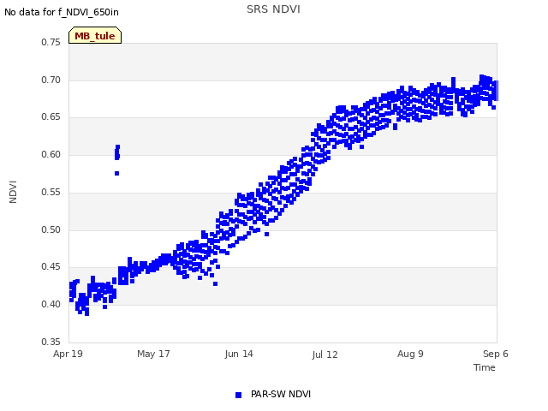Click the lowest outlier point near 0.43 in June
This screenshot has width=548, height=411.
[215, 283]
